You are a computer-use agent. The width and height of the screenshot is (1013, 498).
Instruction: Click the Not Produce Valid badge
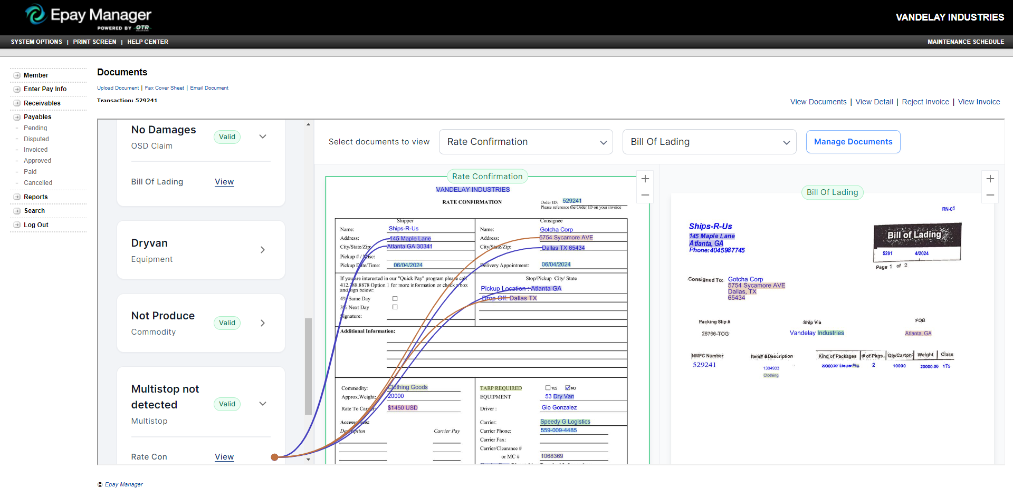point(227,323)
